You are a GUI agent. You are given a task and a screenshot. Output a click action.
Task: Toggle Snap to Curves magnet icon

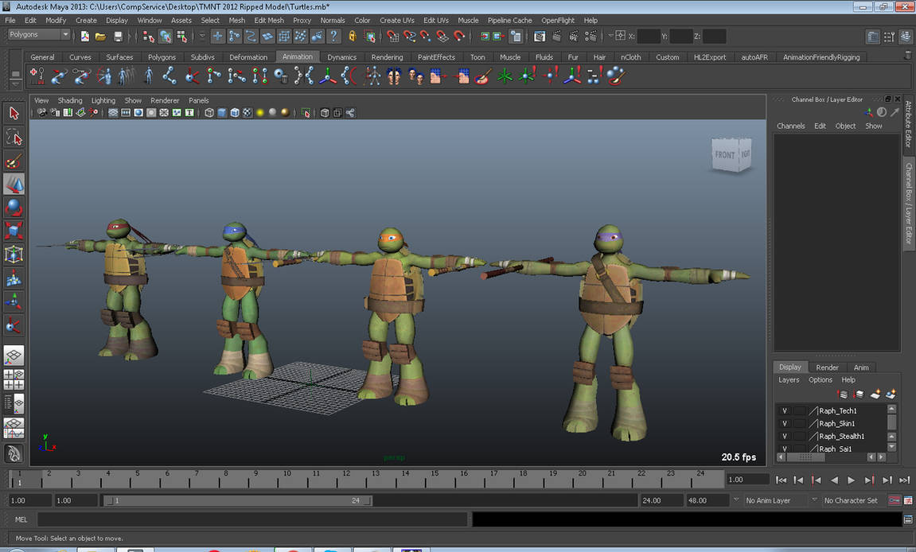pos(410,37)
